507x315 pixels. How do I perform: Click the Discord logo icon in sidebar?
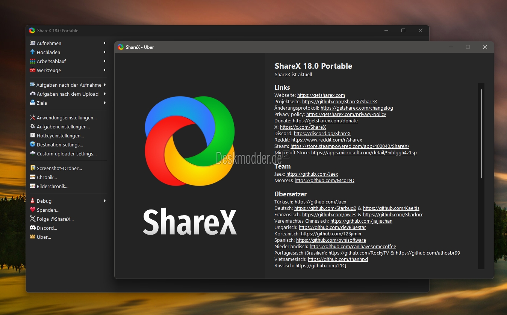click(33, 228)
